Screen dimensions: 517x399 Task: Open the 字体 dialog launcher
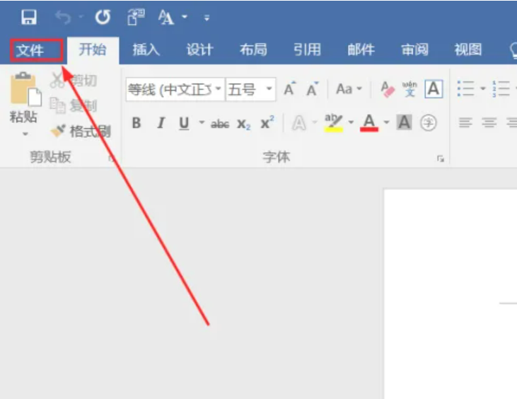tap(441, 159)
